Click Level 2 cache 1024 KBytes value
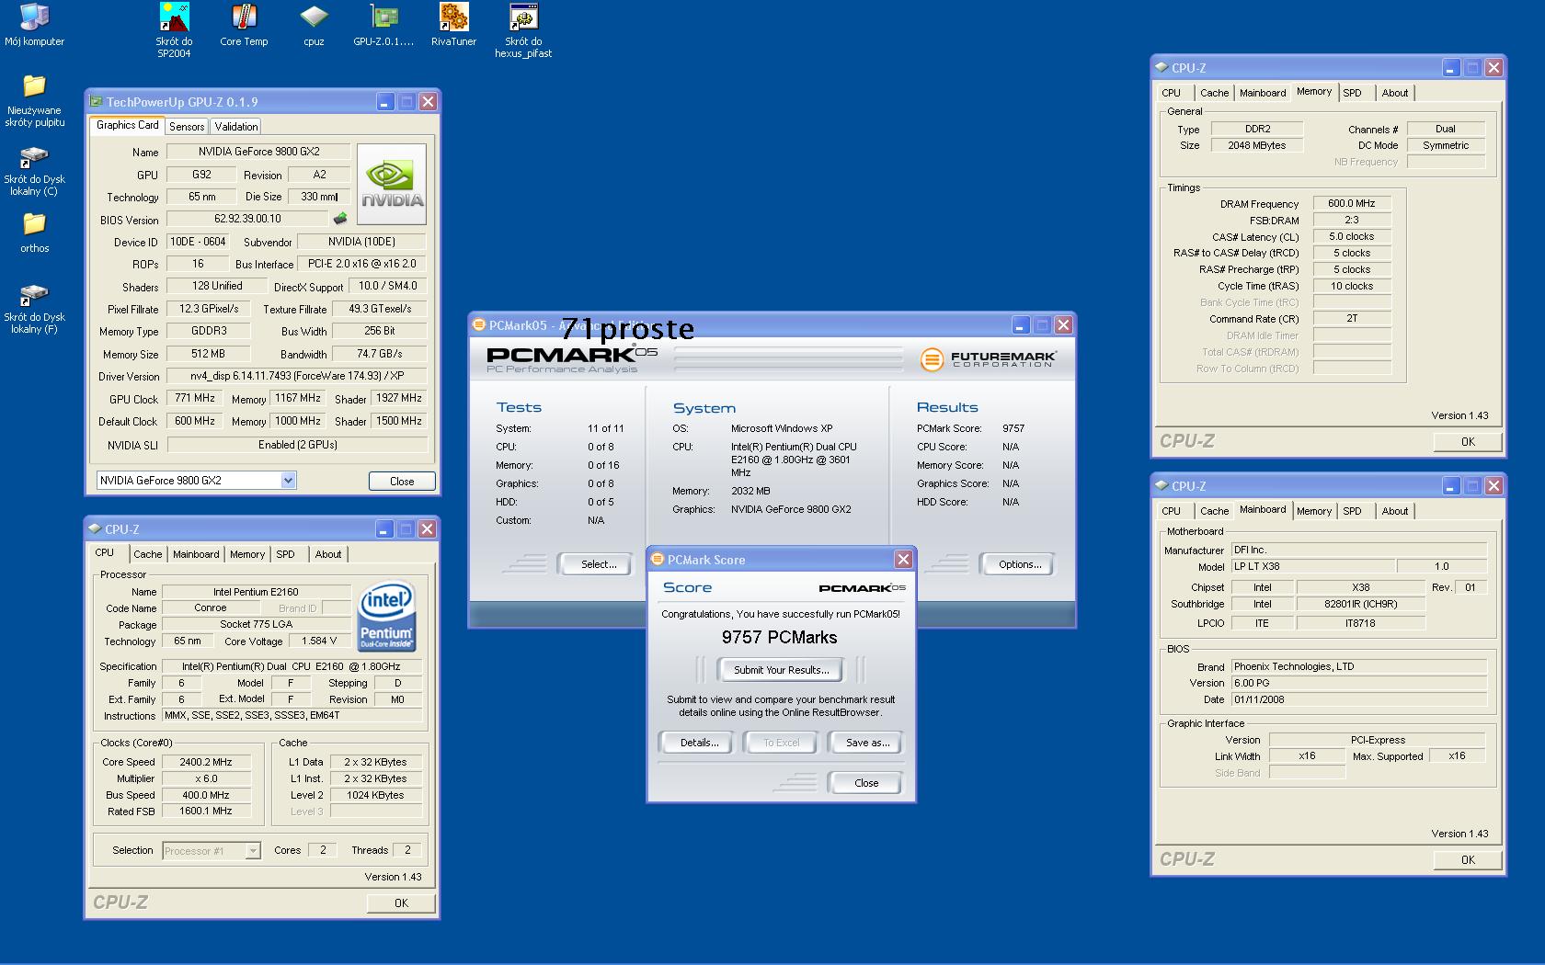The height and width of the screenshot is (965, 1545). 374,795
